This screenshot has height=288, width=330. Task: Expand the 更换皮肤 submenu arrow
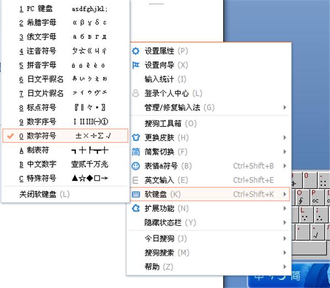[285, 137]
